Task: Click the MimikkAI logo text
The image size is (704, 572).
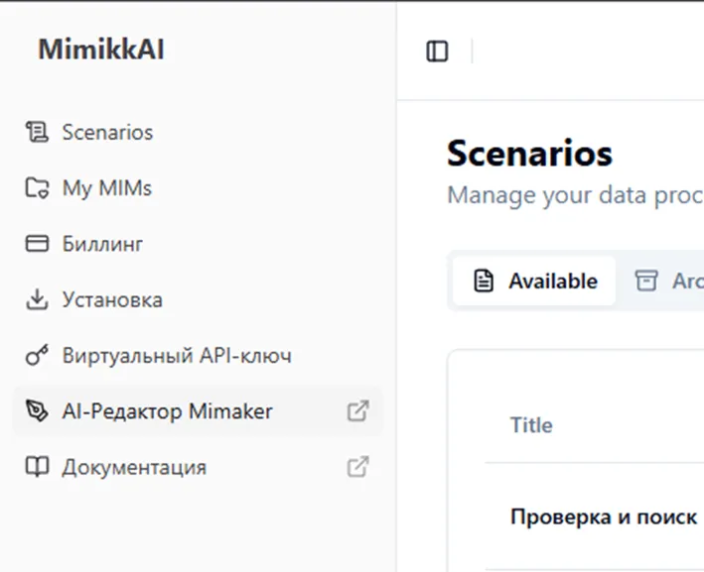Action: tap(101, 49)
